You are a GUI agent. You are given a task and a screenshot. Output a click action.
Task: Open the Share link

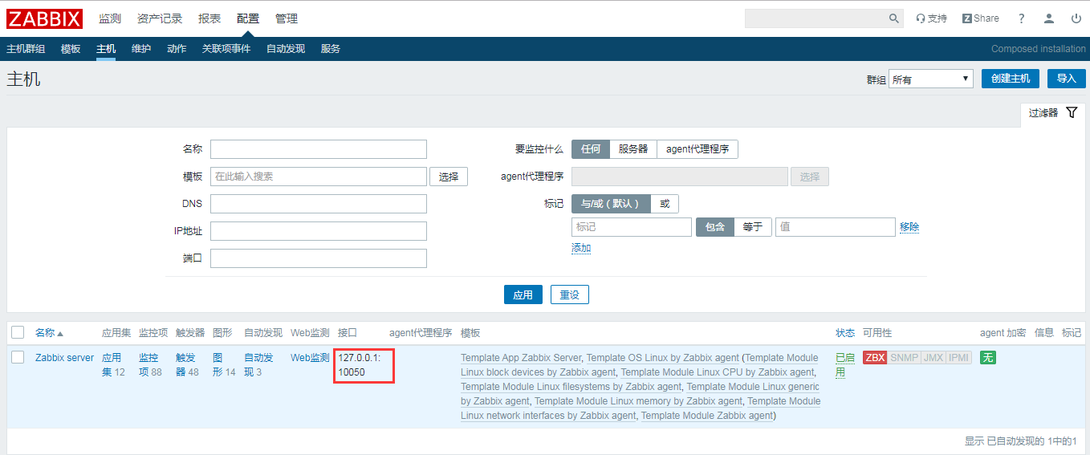[x=981, y=18]
